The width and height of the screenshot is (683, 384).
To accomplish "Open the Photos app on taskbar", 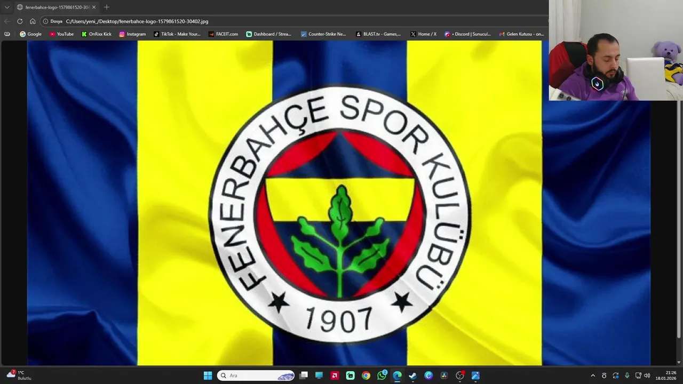I will coord(475,375).
